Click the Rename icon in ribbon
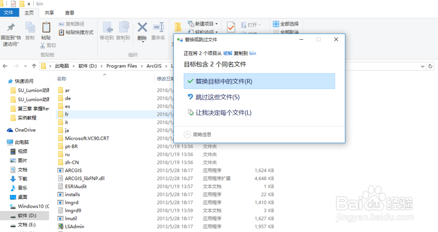 coord(159,28)
